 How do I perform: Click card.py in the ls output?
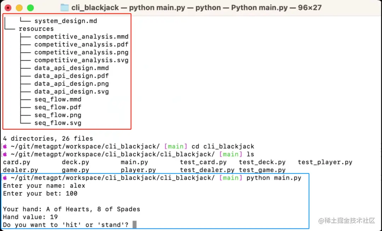[x=17, y=162]
